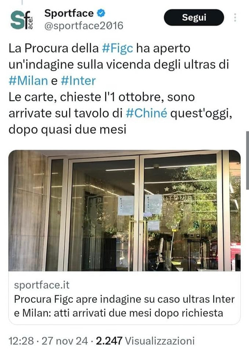Click the scrollbar thumb on the right edge
The height and width of the screenshot is (352, 249).
[247, 160]
